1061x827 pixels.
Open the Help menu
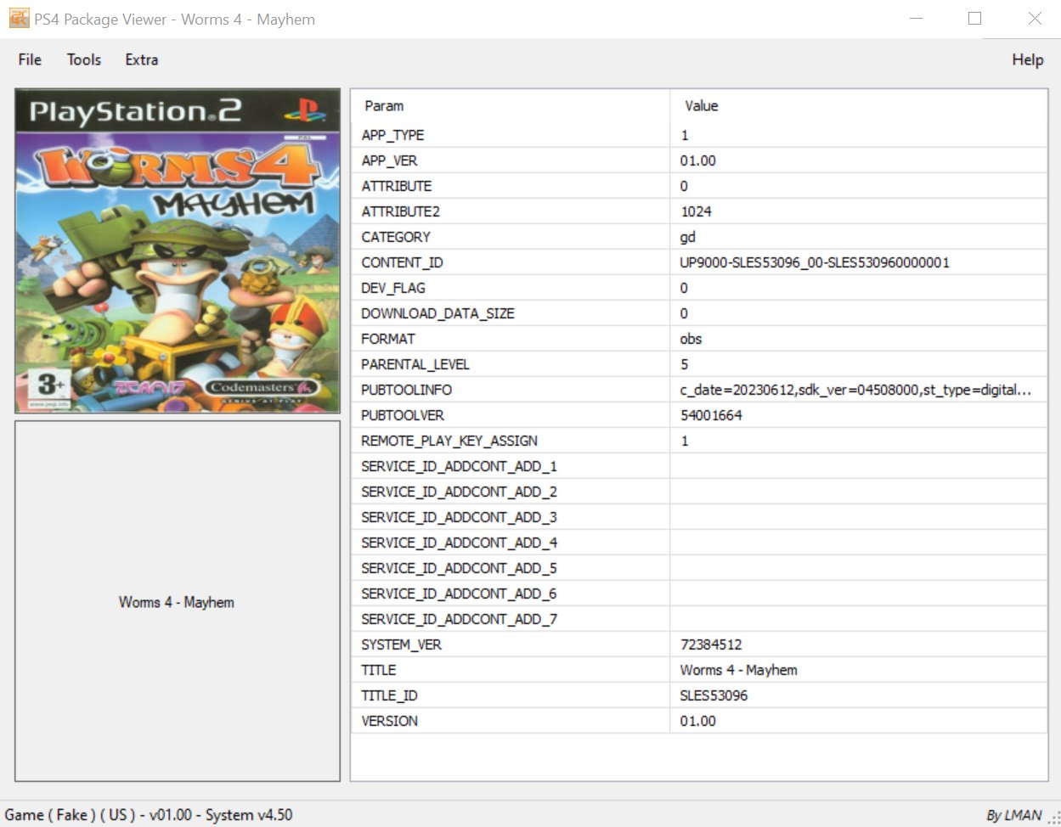coord(1028,59)
